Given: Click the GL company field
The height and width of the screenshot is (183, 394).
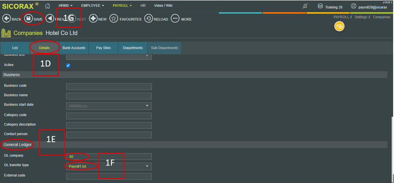Looking at the screenshot, I should click(109, 156).
